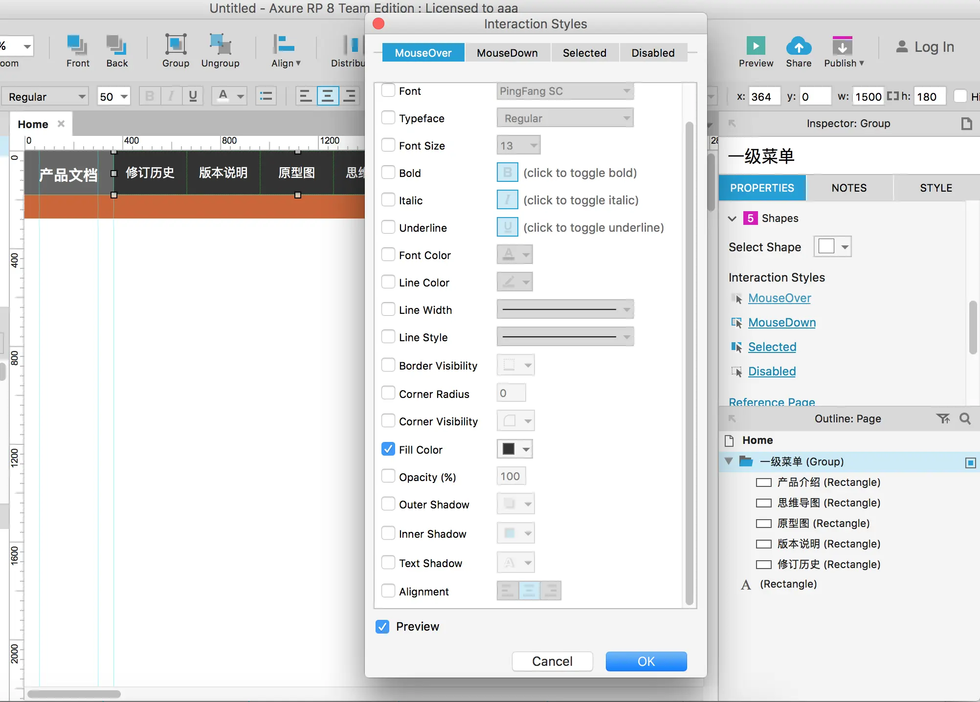
Task: Switch to the MouseDown tab
Action: point(507,53)
